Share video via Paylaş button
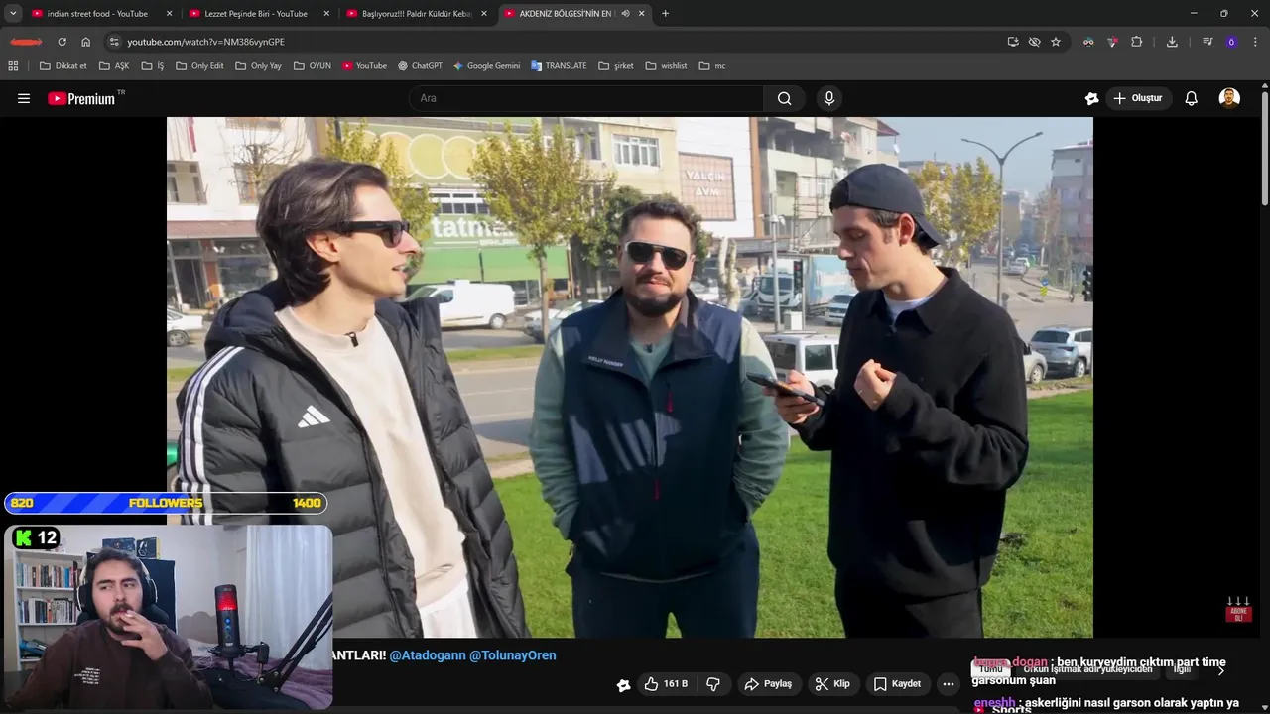Screen dimensions: 1270x714 tap(768, 684)
